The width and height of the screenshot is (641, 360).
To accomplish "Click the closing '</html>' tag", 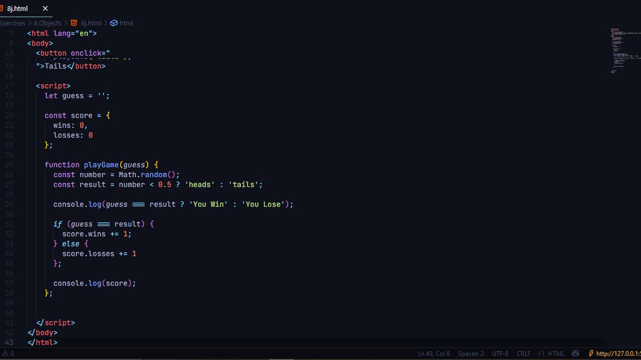I will point(42,342).
